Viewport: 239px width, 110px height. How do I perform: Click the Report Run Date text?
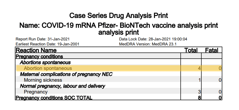click(x=42, y=39)
